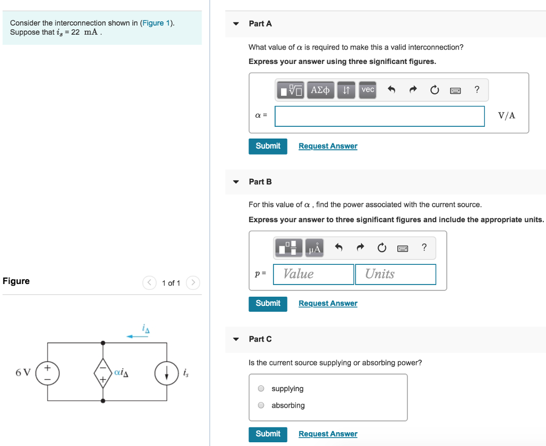Insert a Greek letter using the ΑΣφ icon
The image size is (546, 446).
[320, 90]
